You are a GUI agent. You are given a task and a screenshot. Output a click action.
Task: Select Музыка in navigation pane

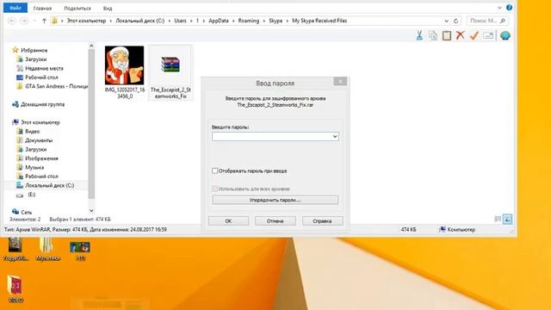34,167
